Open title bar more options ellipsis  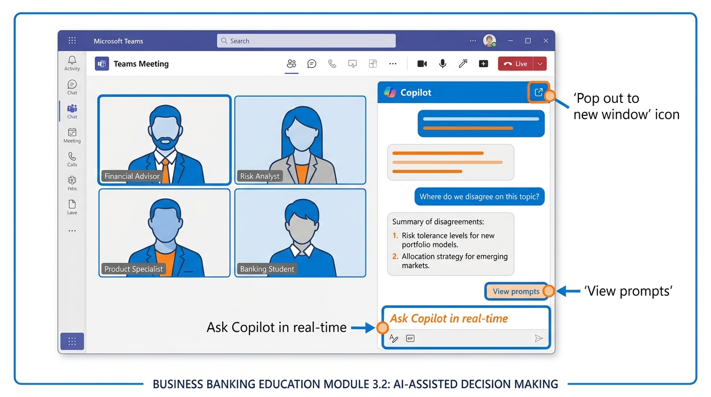point(473,41)
